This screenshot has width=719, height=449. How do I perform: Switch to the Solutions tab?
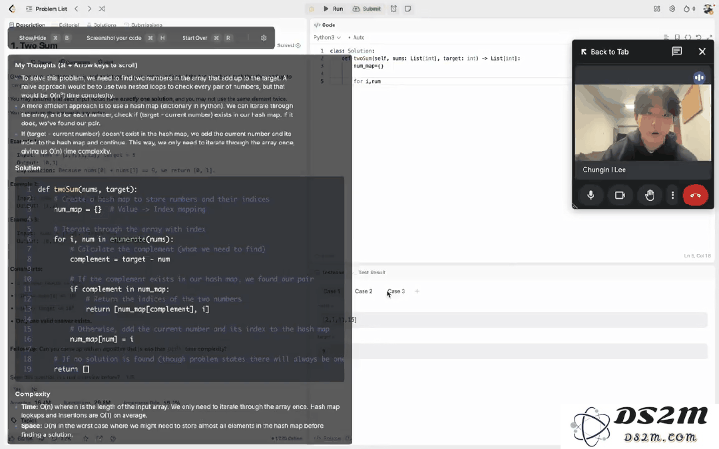point(102,25)
